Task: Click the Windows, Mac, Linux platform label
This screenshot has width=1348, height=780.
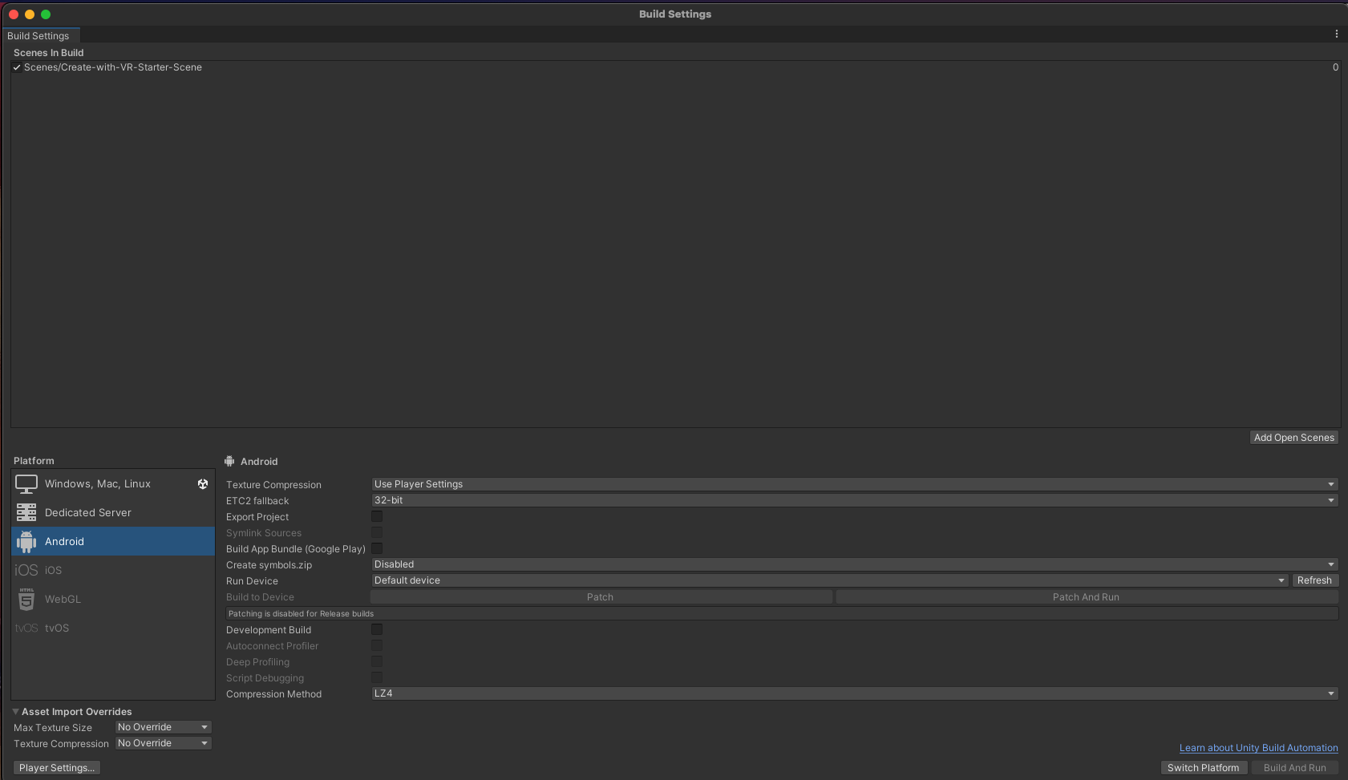Action: point(98,484)
